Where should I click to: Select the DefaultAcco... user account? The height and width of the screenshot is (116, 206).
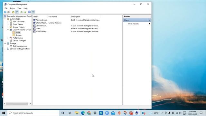(x=42, y=26)
